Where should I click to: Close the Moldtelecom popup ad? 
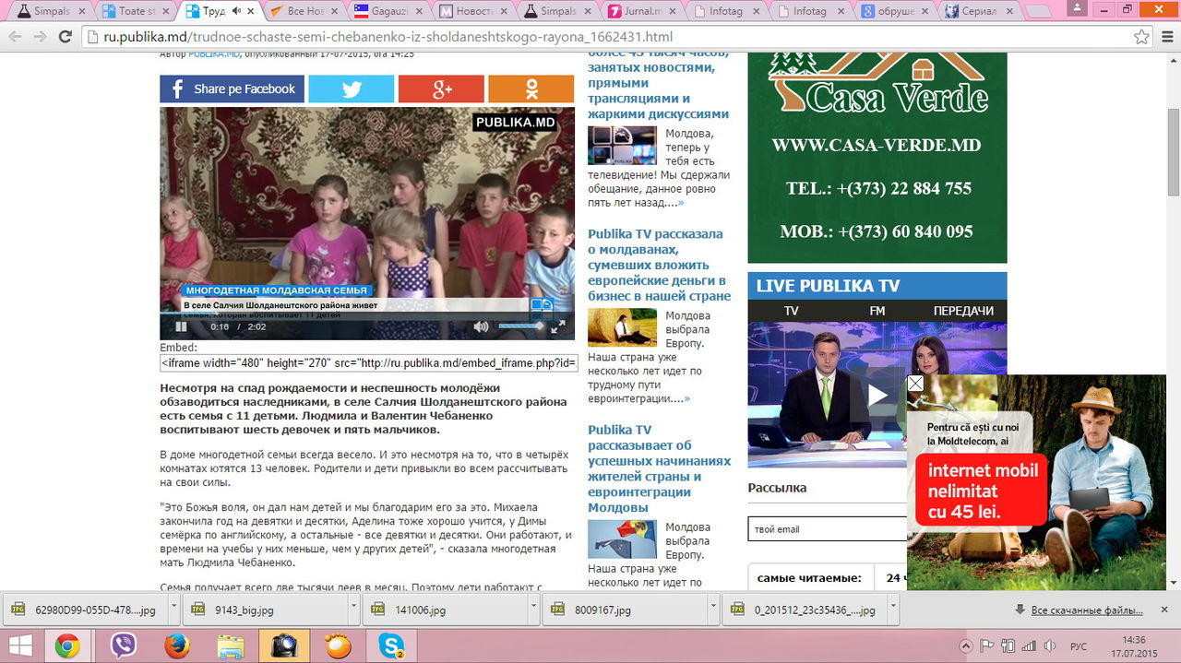[915, 383]
